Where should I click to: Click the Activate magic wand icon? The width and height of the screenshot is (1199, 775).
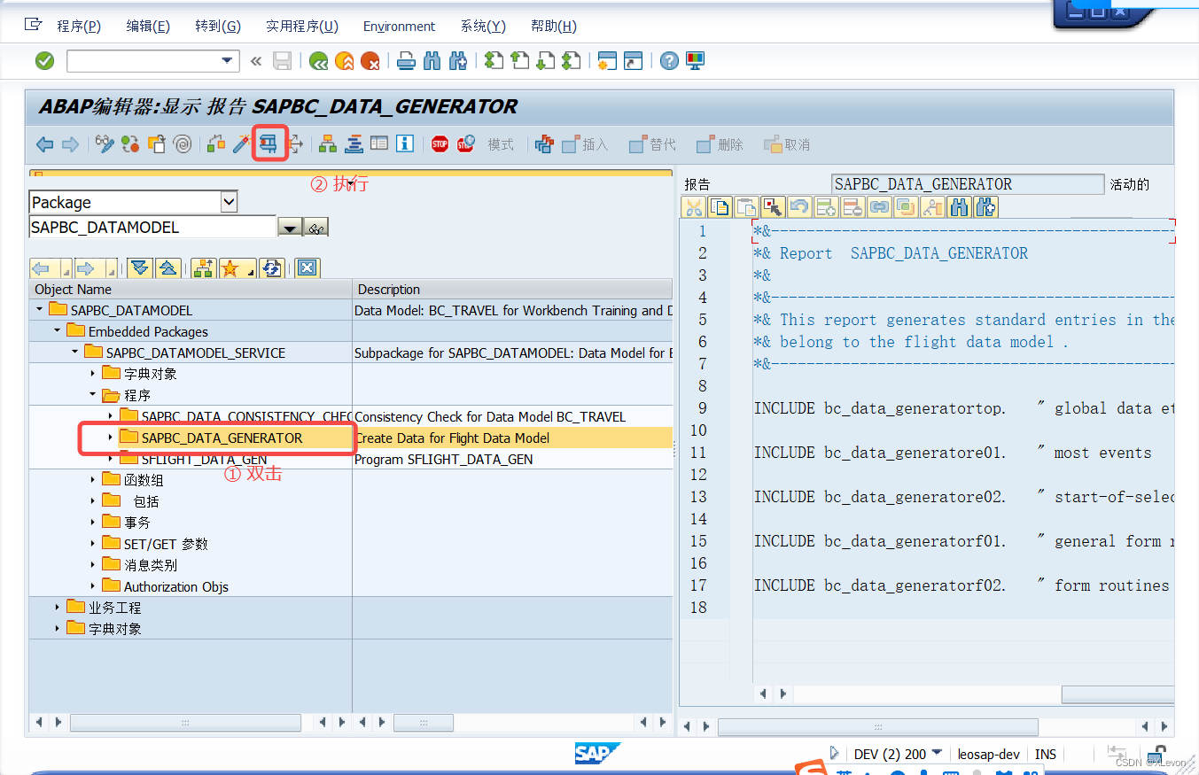click(243, 143)
